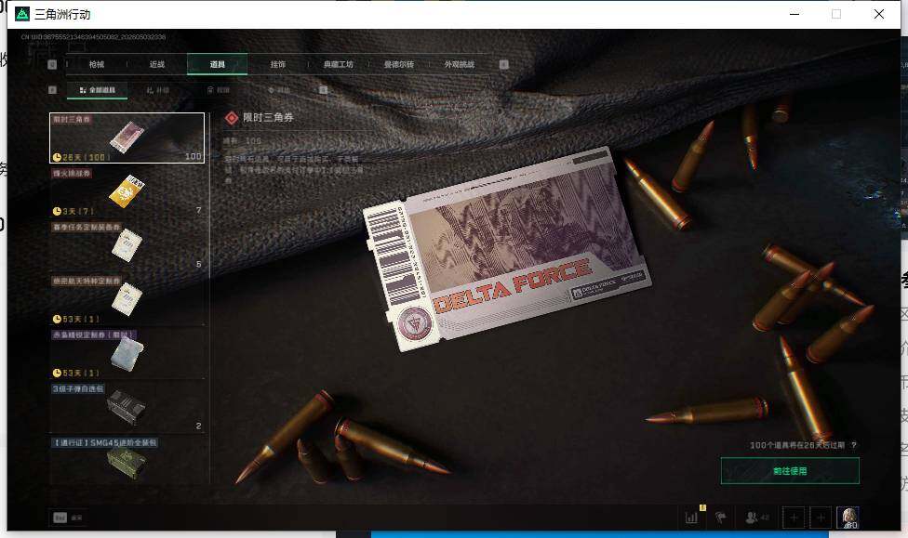Image resolution: width=908 pixels, height=538 pixels.
Task: Select the 道具 tab
Action: click(x=217, y=64)
